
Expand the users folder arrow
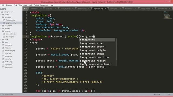pyautogui.click(x=1, y=42)
